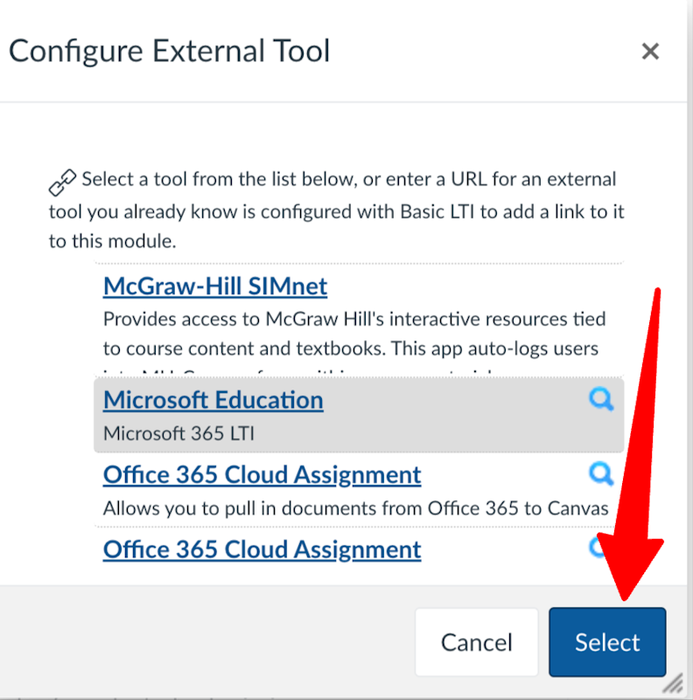Choose the Office 365 Cloud Assignment with Canvas description

[262, 474]
